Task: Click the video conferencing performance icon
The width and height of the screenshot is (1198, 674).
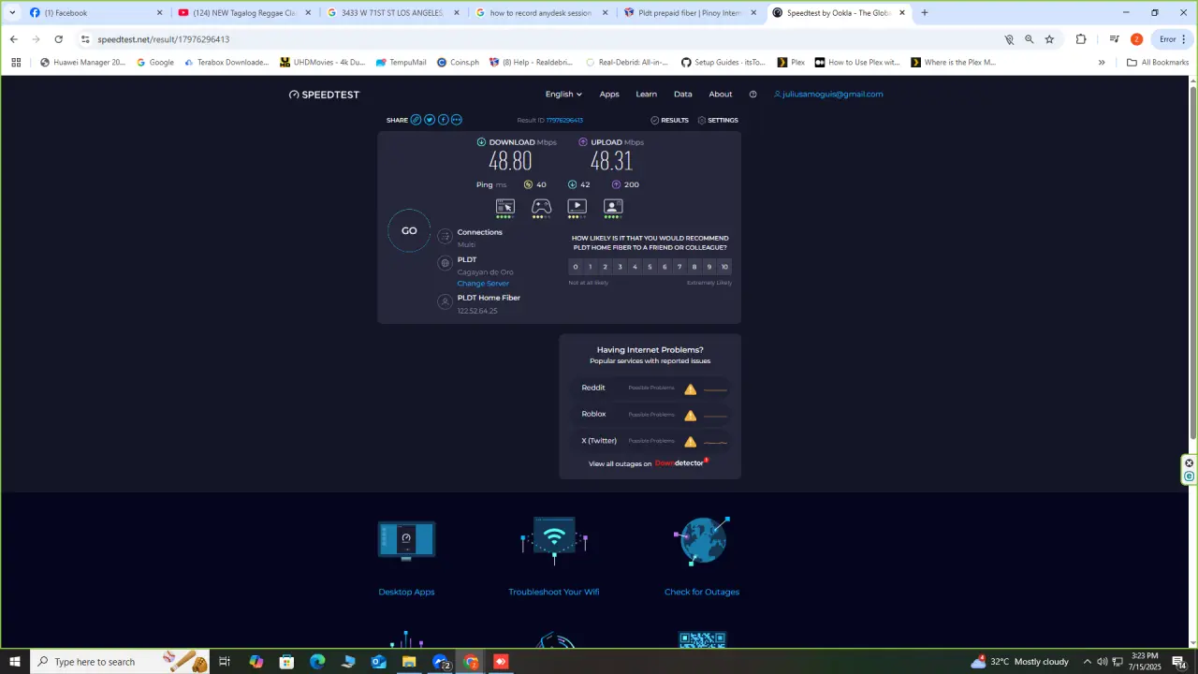Action: coord(613,207)
